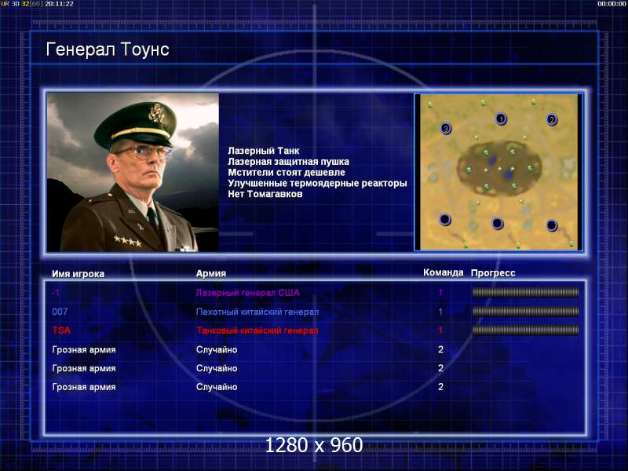Click the 20:11:22 clock overlay
Screen dimensions: 628x471
coord(59,4)
